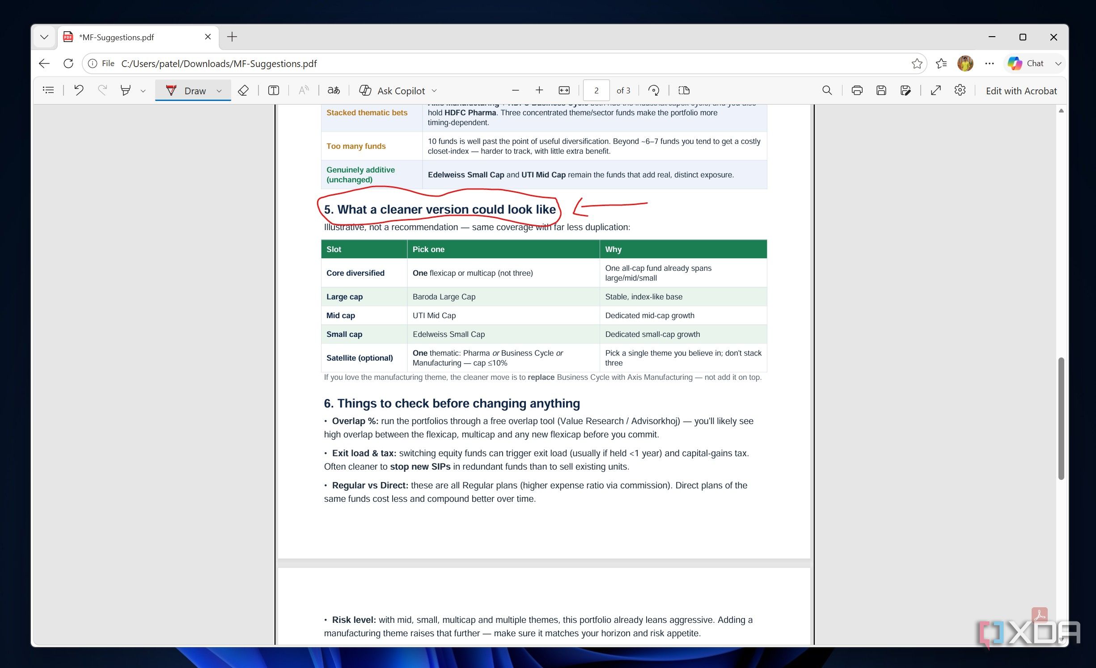Open Settings and more menu
Viewport: 1096px width, 668px height.
tap(990, 63)
